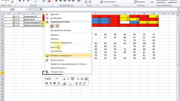Click Format Painter brush in ribbon clipboard group

[12, 2]
